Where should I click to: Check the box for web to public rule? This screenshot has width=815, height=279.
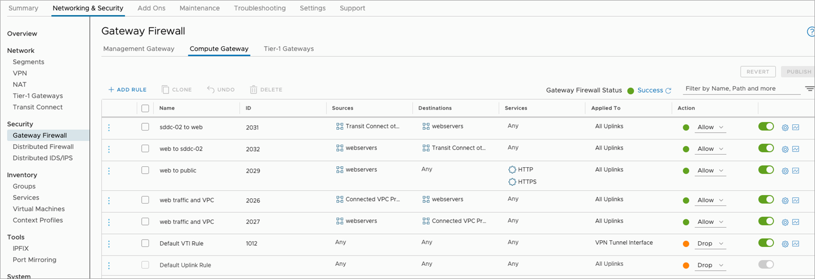(145, 170)
